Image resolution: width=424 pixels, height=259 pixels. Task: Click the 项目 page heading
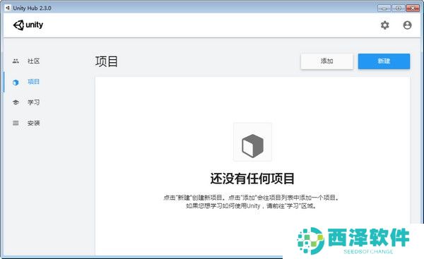tap(107, 61)
